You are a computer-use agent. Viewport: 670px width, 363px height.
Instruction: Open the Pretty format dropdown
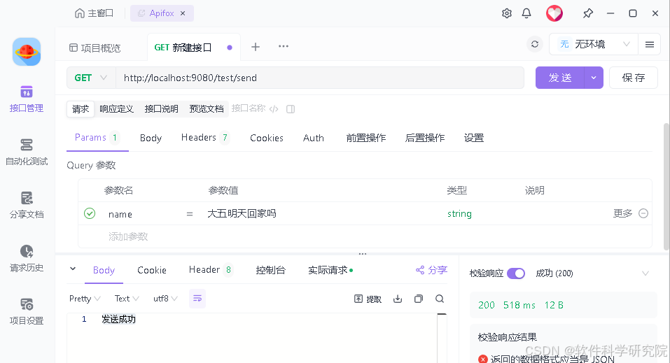[x=83, y=299]
